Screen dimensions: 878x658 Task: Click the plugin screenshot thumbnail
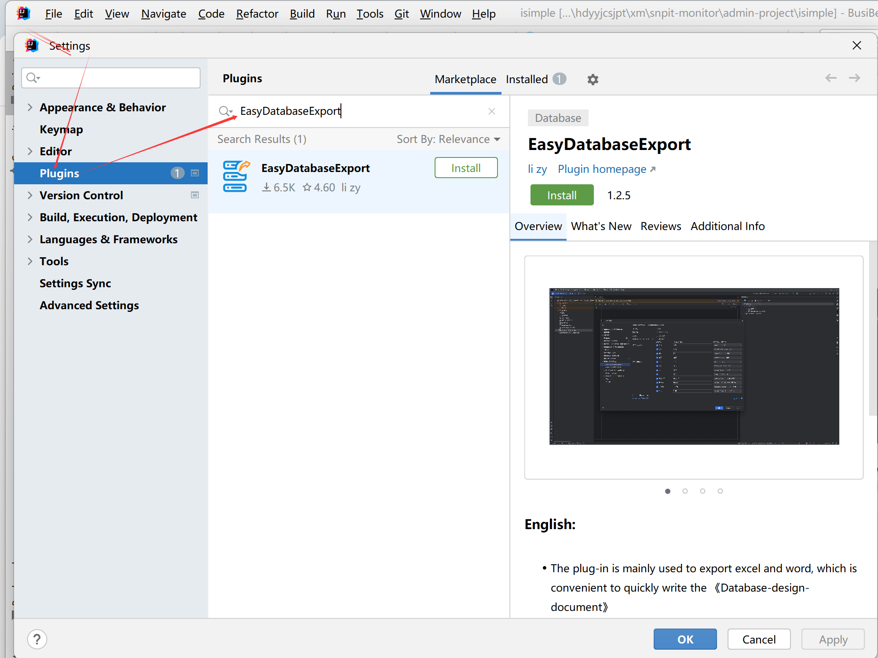[694, 366]
